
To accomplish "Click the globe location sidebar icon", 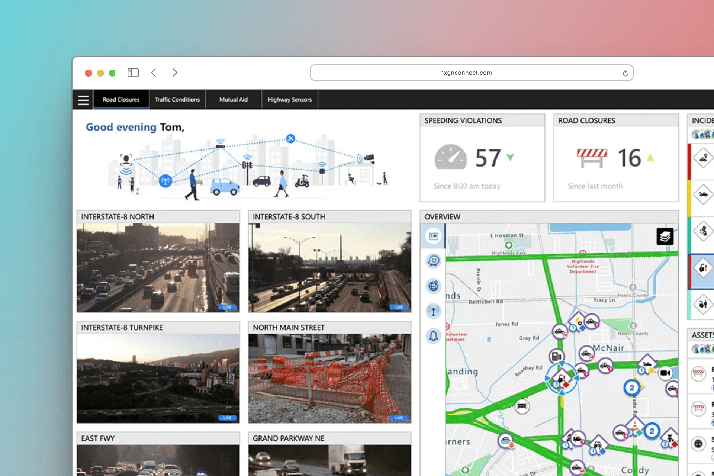I will click(434, 286).
